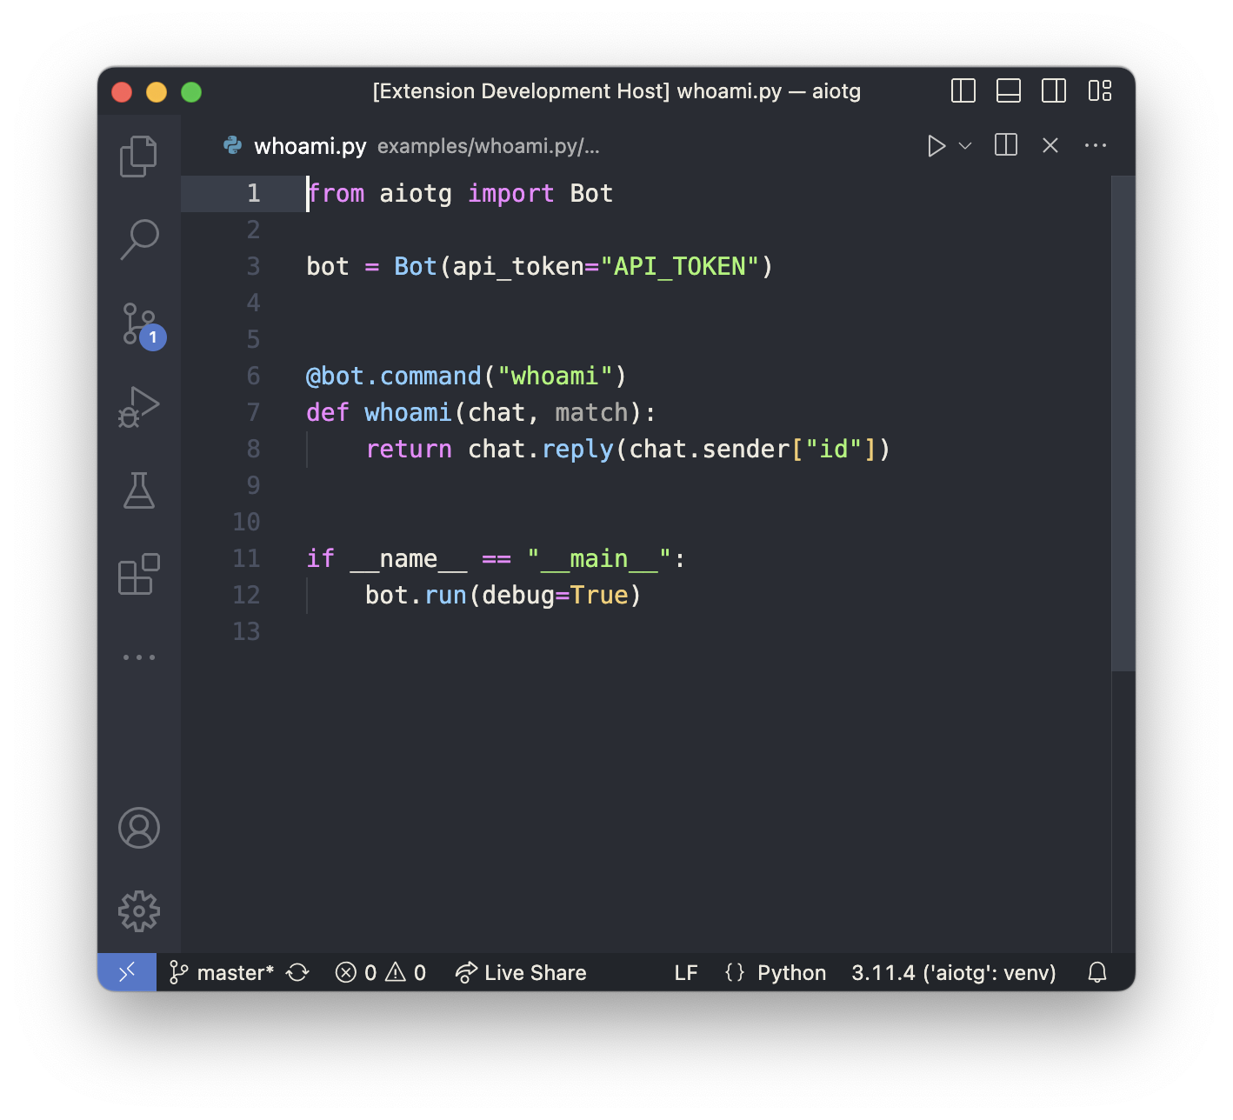Click the vertical scrollbar slider of the editor
Screen dimensions: 1233x1120
point(1123,423)
